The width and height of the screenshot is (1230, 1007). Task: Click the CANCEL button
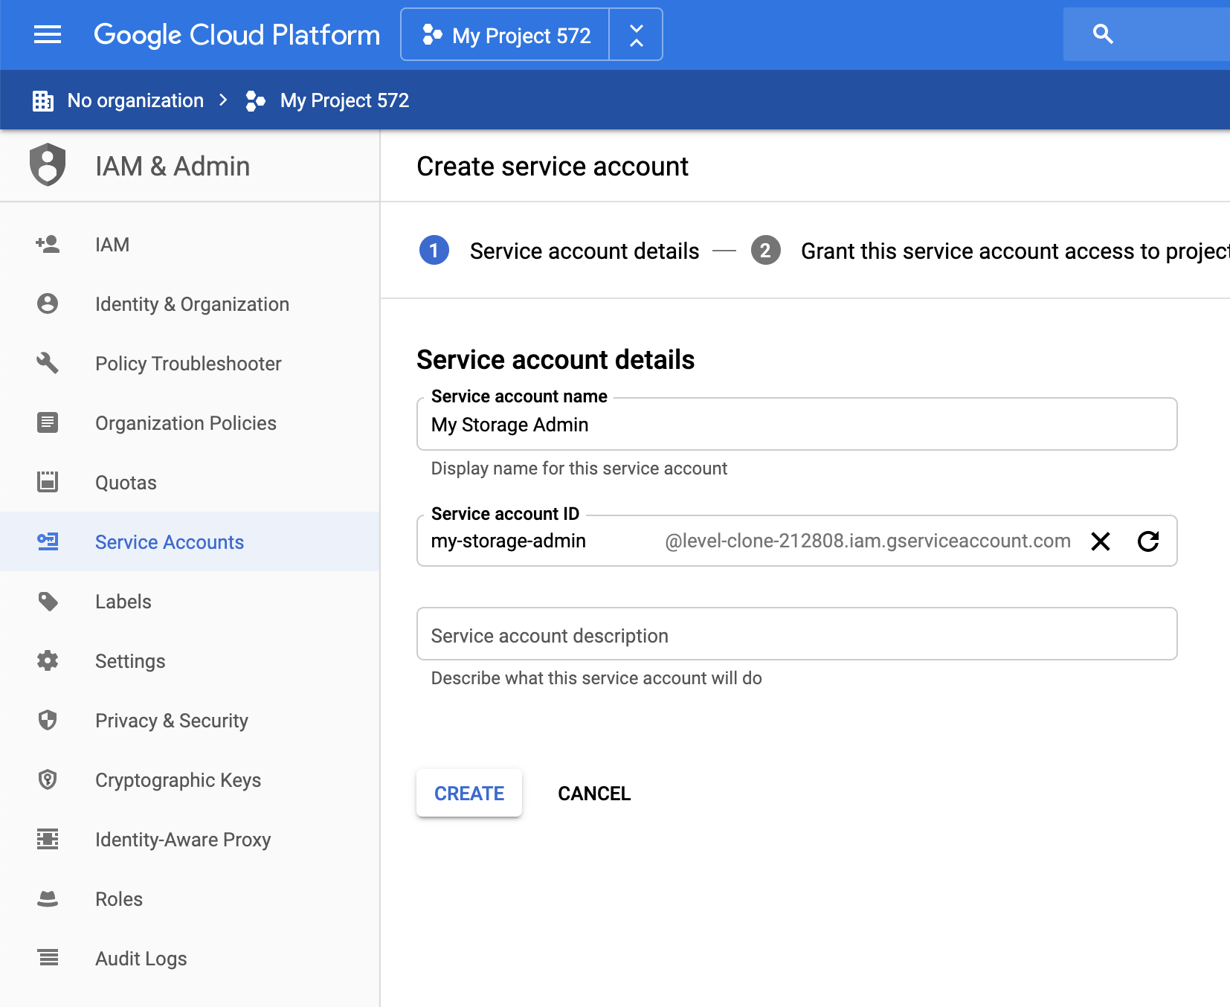tap(594, 794)
